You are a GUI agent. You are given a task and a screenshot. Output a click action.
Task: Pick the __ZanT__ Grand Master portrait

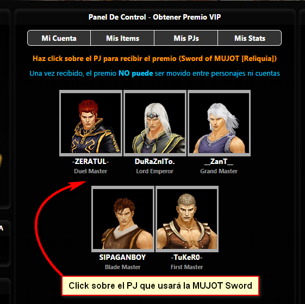tap(219, 123)
